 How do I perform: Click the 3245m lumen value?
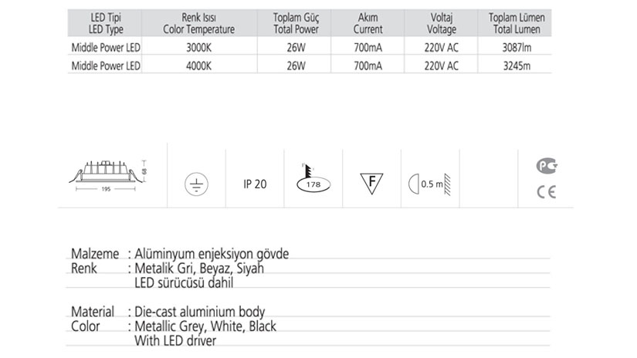(515, 66)
